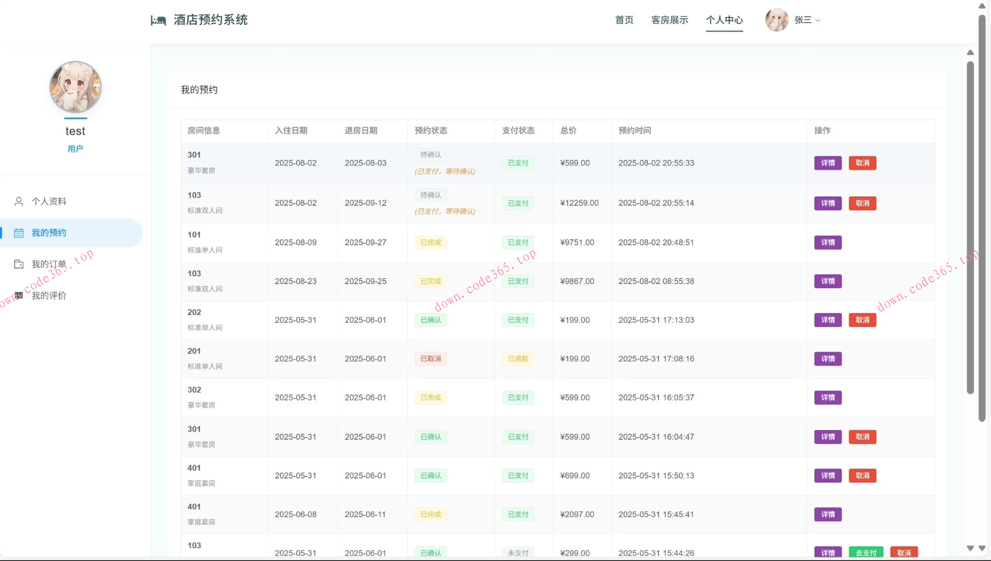Click the small avatar beside 张三
991x561 pixels.
tap(776, 20)
